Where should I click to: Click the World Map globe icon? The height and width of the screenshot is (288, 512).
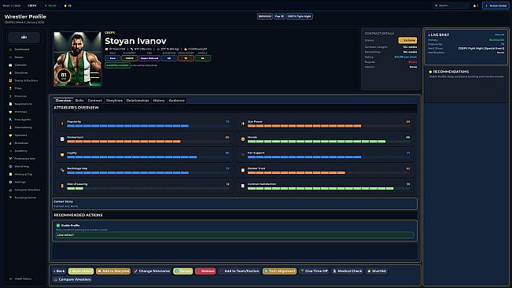[x=10, y=167]
